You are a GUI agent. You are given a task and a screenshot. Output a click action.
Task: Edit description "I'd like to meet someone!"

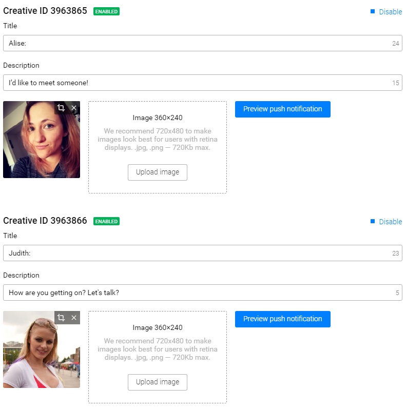[203, 83]
